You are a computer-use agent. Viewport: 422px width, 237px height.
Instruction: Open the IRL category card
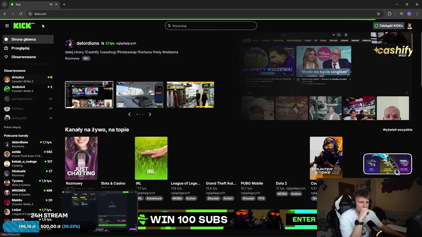tap(151, 158)
